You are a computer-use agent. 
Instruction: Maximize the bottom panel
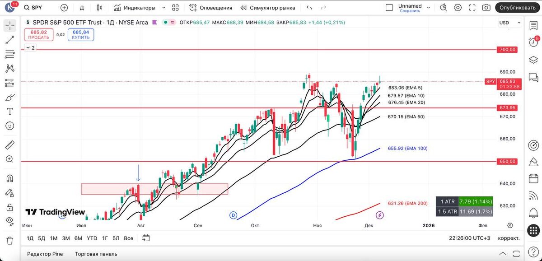click(516, 253)
